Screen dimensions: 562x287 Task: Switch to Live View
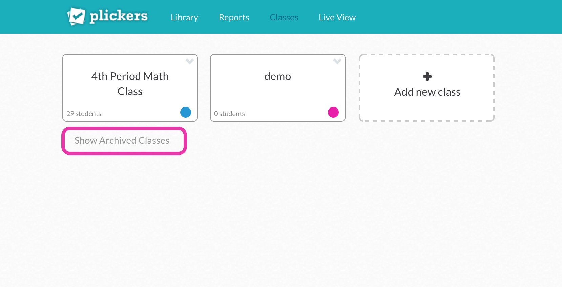tap(337, 17)
